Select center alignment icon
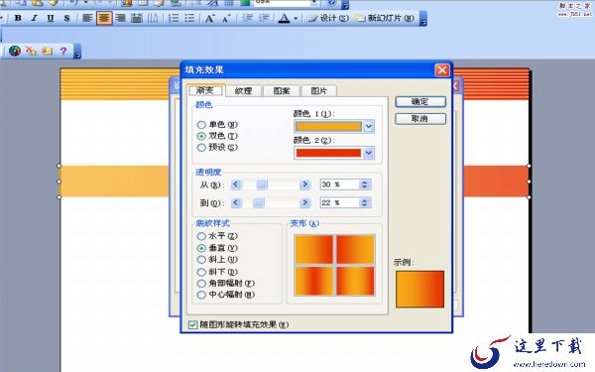Screen dimensions: 595x372 [104, 18]
